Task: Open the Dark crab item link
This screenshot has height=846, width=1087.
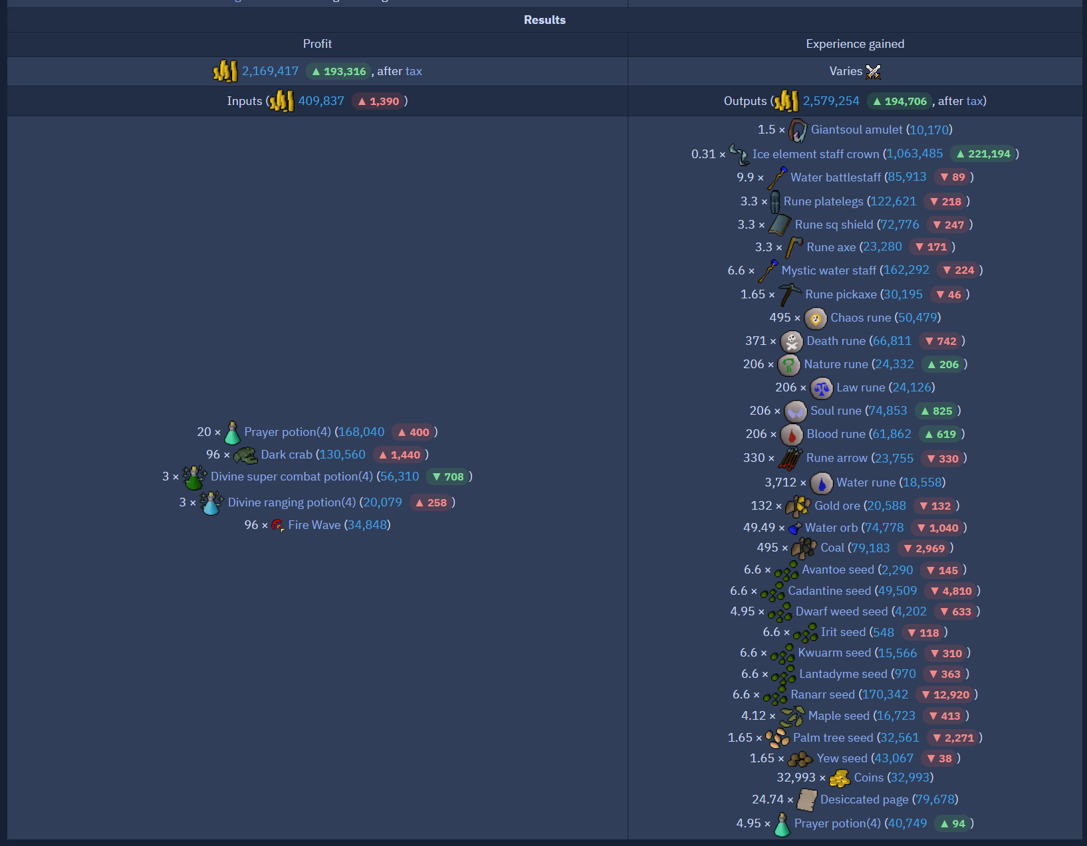Action: [287, 455]
